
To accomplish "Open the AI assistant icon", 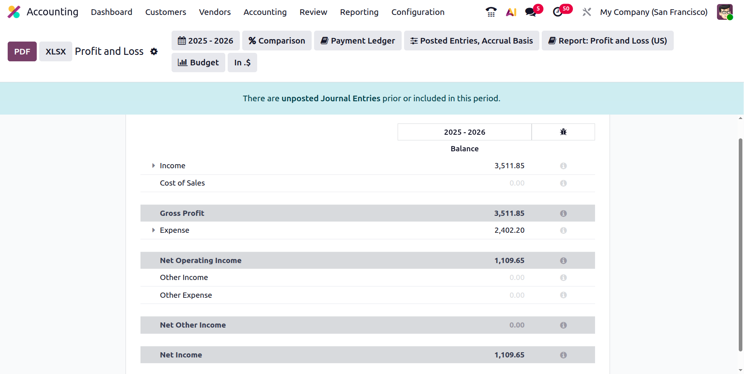I will click(x=511, y=12).
